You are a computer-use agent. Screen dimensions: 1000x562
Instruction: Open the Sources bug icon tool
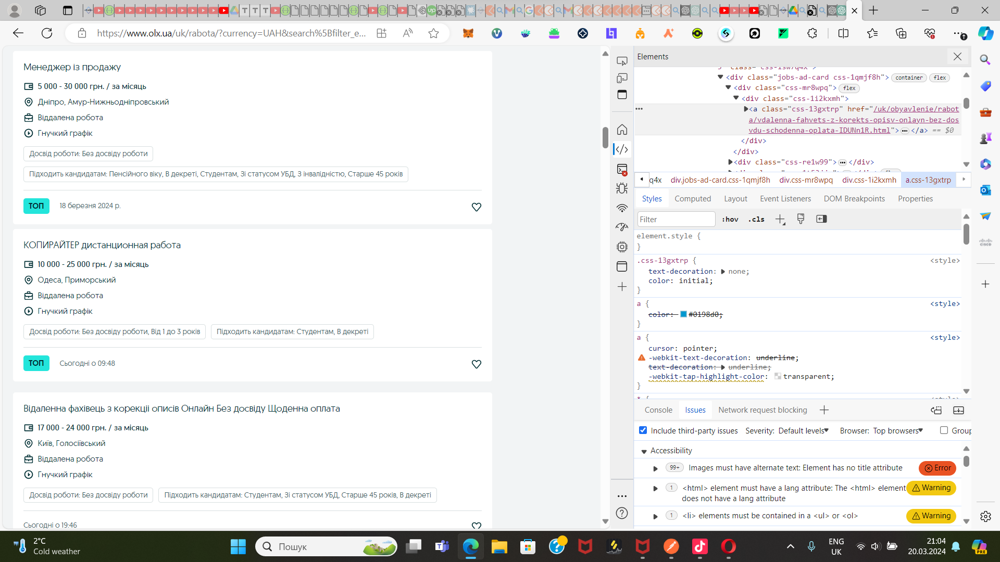tap(622, 188)
